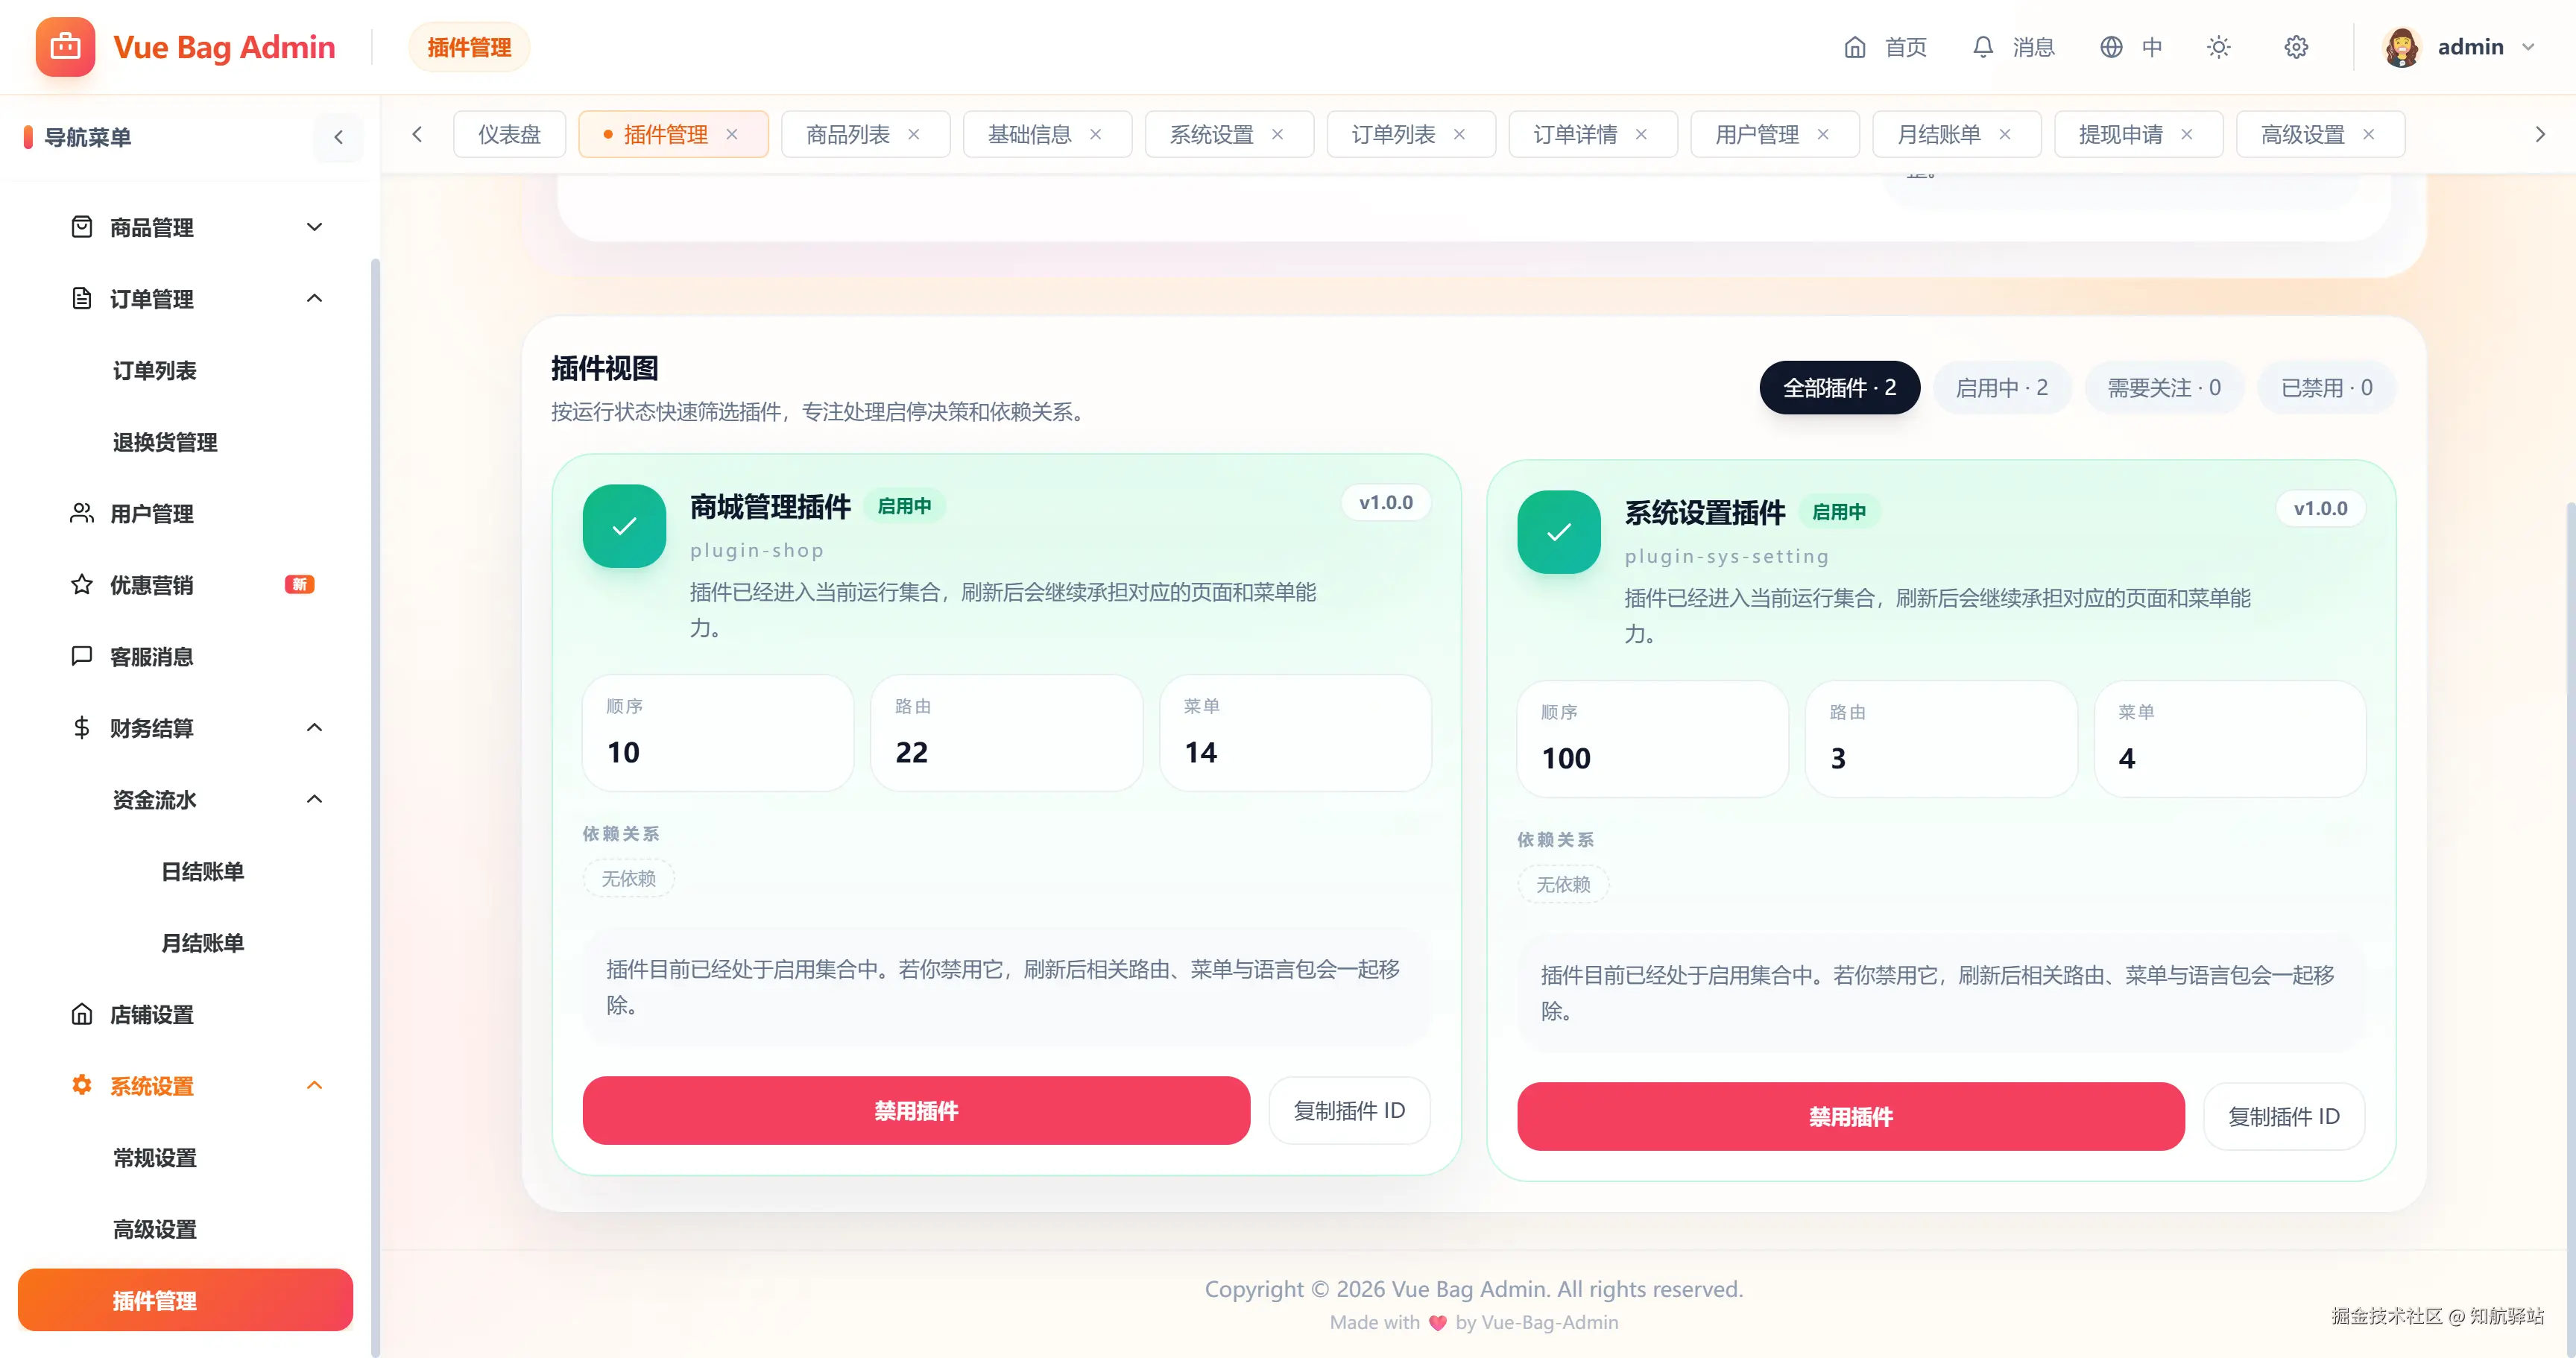Click the admin avatar picture
The width and height of the screenshot is (2576, 1358).
point(2401,47)
